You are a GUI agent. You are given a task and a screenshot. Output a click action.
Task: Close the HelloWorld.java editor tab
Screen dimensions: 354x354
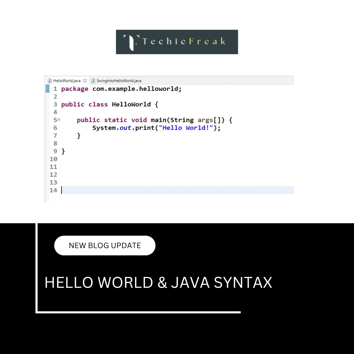(x=85, y=81)
